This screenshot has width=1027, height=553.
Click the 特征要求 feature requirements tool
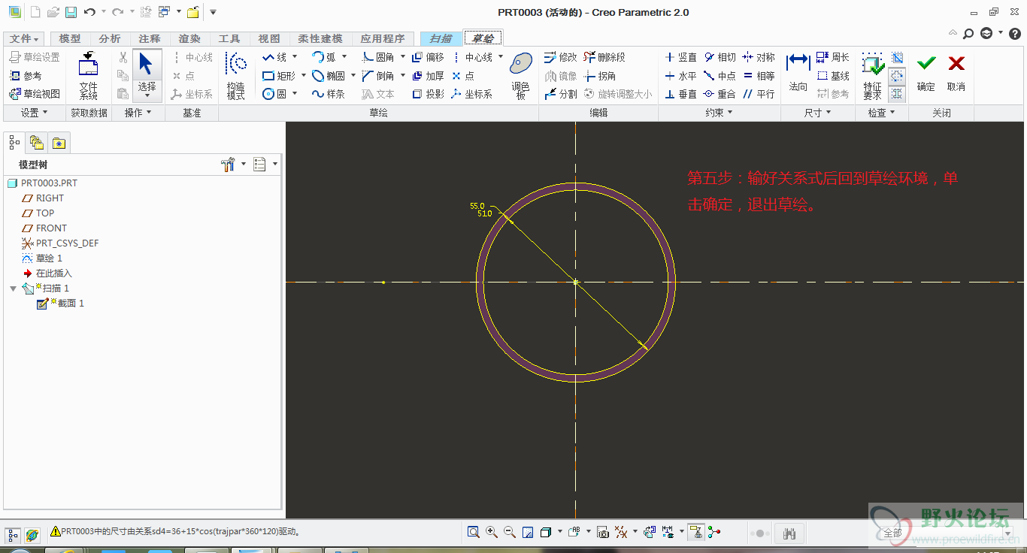(872, 76)
